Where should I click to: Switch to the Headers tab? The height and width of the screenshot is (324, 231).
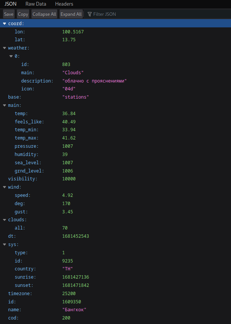64,4
